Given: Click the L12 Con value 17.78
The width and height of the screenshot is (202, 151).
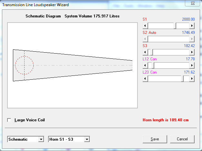Looking at the screenshot, I should tap(190, 59).
